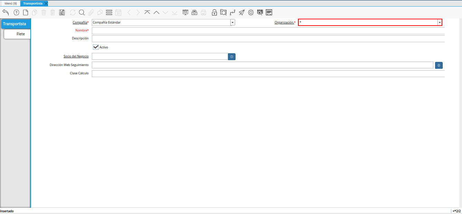Screen dimensions: 462x214
Task: Open the Flete side tab
Action: (17, 34)
